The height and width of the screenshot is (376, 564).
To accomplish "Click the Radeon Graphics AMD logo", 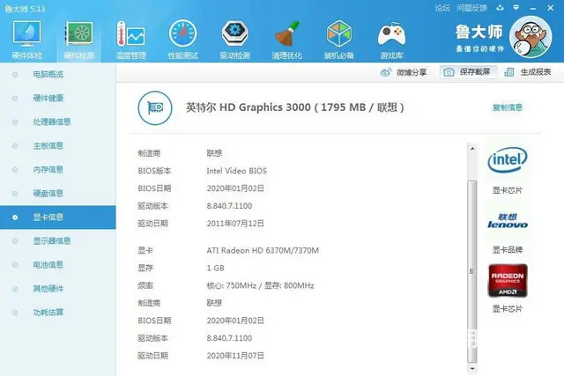I will 508,280.
